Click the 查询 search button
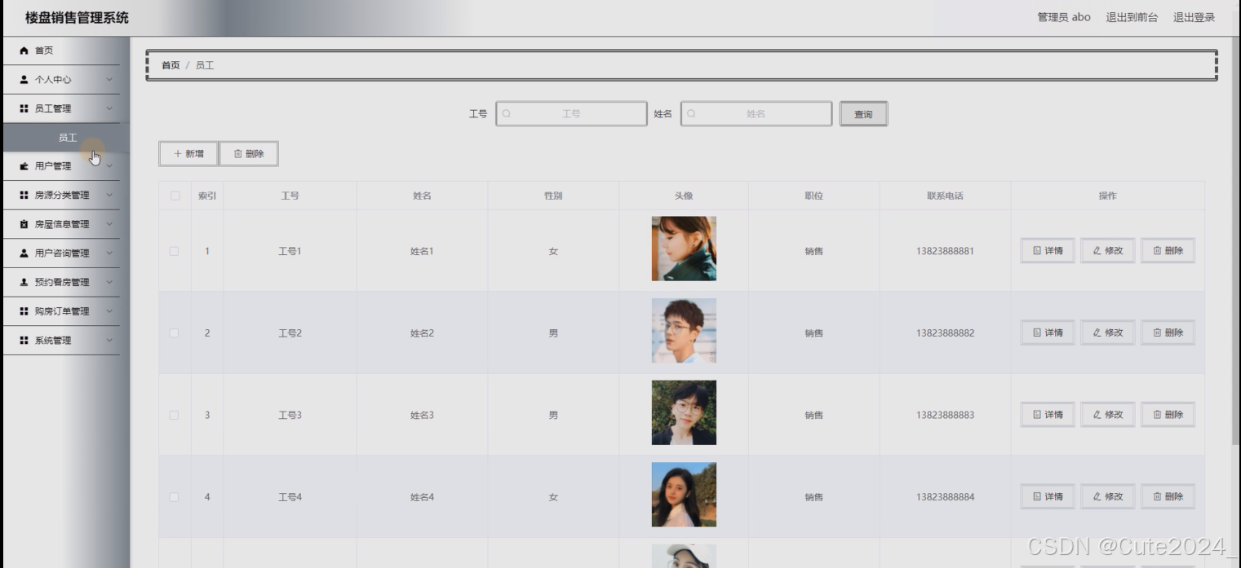Screen dimensions: 1241x568 (863, 114)
